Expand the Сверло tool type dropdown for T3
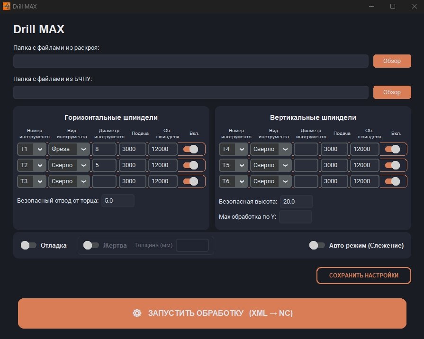Image resolution: width=424 pixels, height=339 pixels. 69,181
